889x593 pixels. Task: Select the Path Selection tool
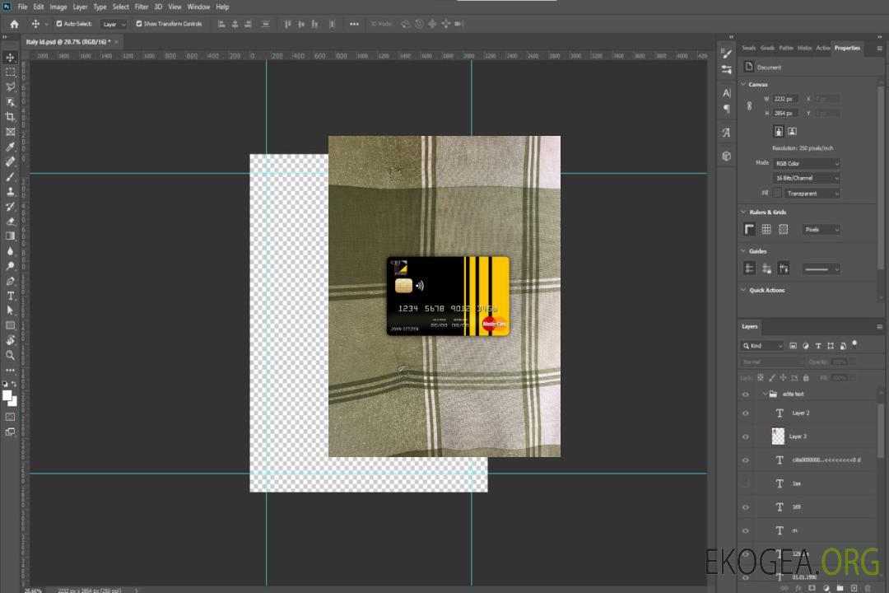click(x=10, y=311)
